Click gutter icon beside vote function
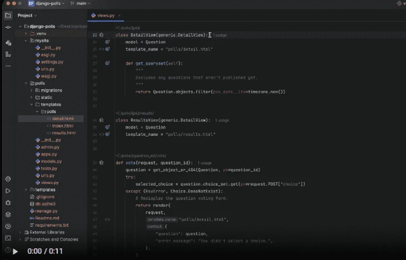 pos(101,162)
